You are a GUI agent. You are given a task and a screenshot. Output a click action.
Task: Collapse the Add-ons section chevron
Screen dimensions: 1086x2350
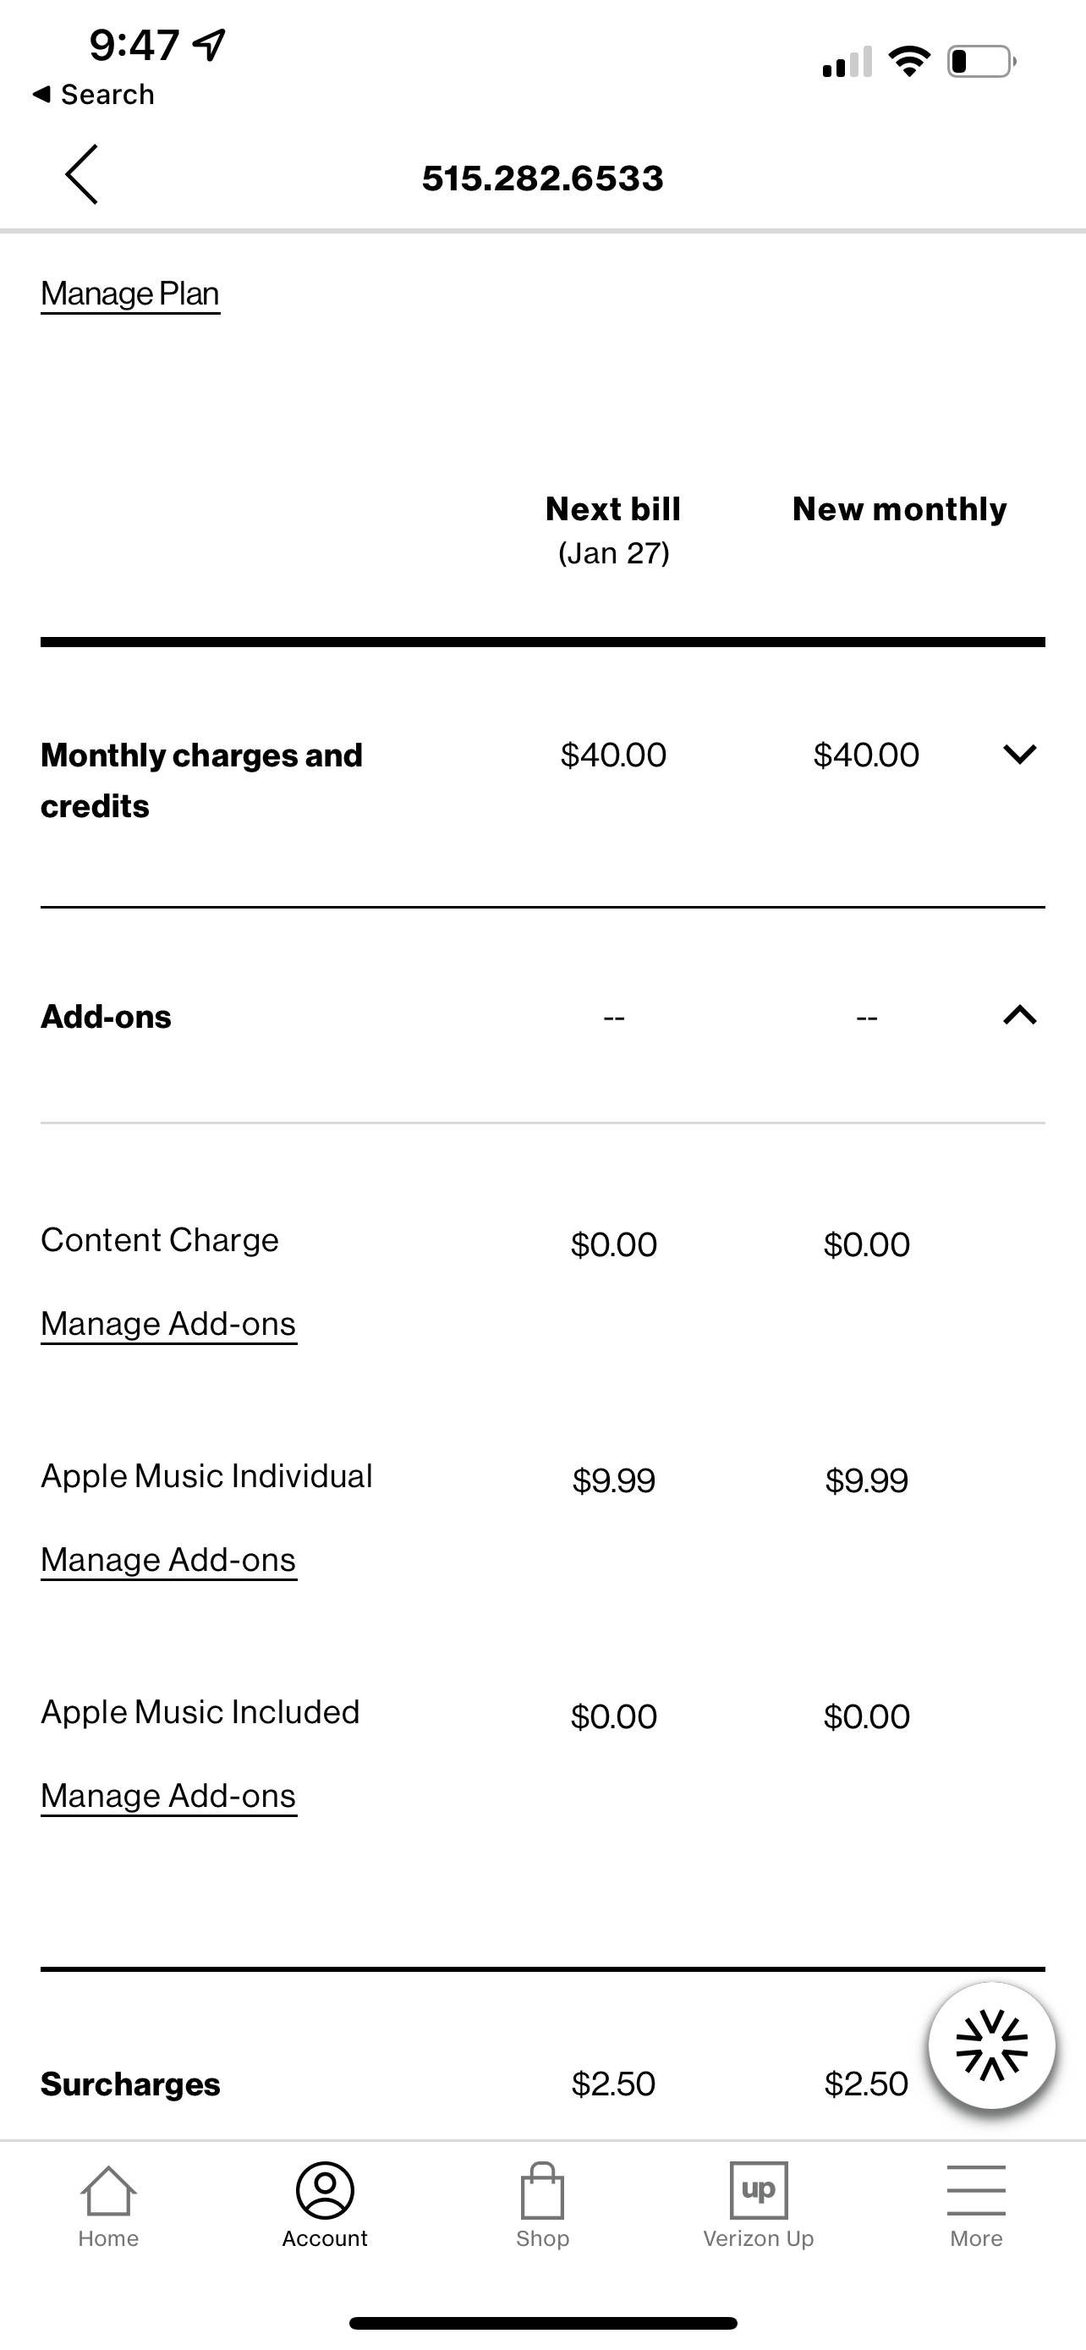click(1019, 1015)
